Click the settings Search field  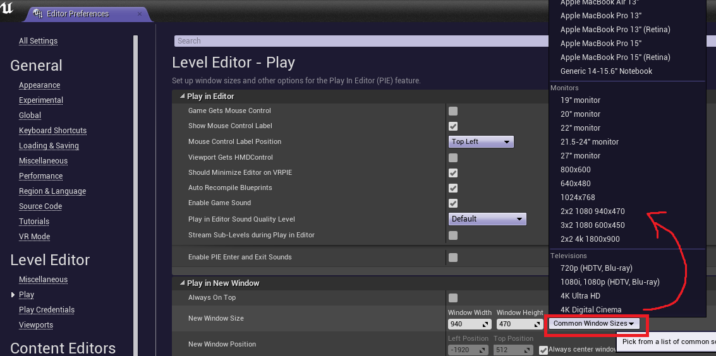point(361,41)
